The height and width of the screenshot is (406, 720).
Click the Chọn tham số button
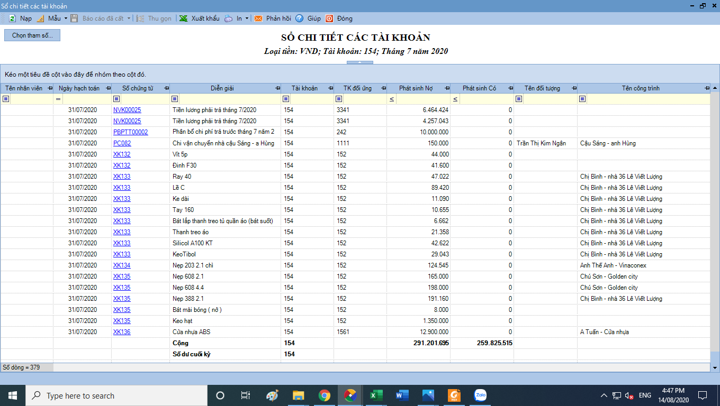(32, 35)
